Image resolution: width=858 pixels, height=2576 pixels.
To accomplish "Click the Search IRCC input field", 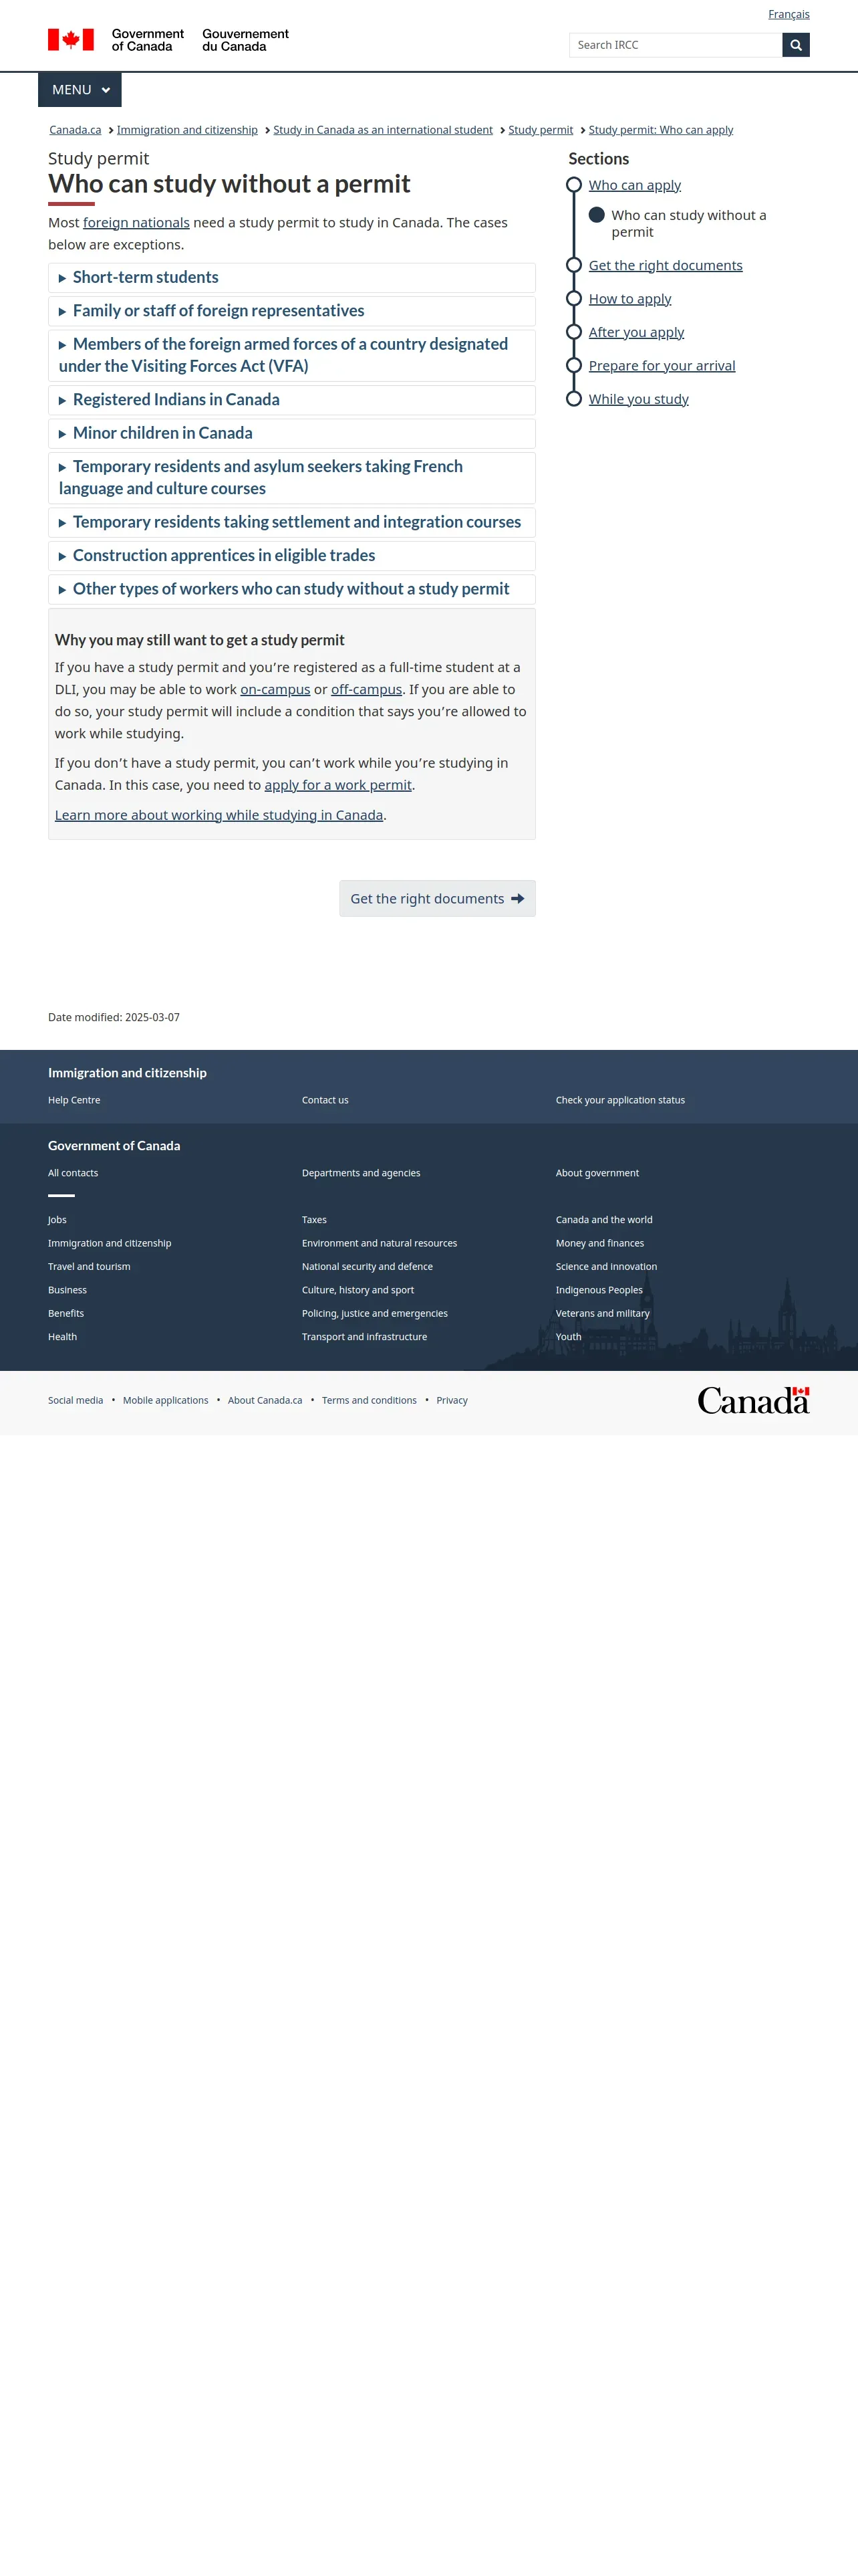I will click(x=675, y=45).
